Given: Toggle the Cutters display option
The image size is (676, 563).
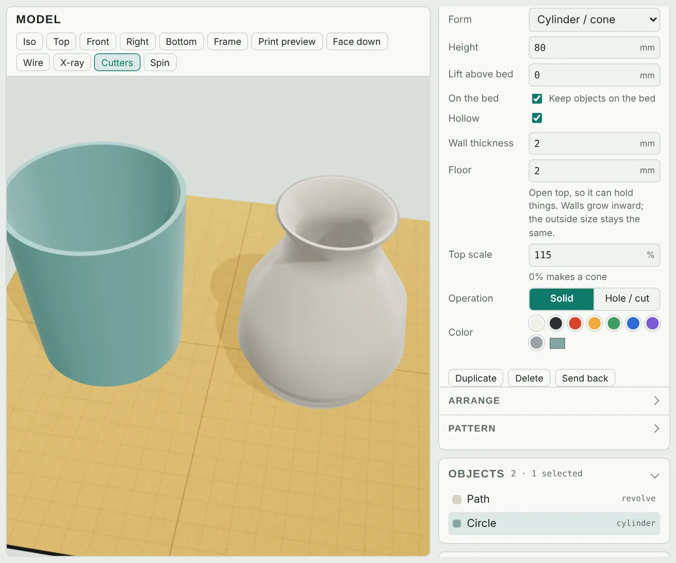Looking at the screenshot, I should point(117,62).
